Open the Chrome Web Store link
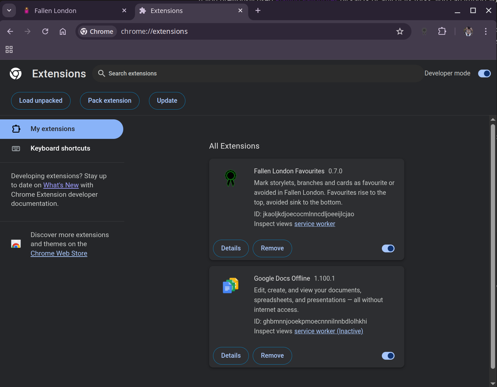The height and width of the screenshot is (387, 497). [x=59, y=253]
